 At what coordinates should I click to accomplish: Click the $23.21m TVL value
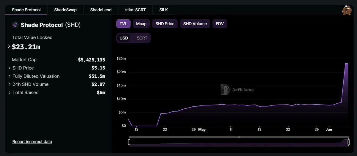26,47
